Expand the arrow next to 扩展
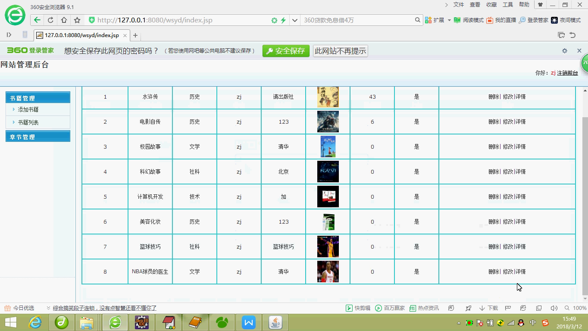This screenshot has height=331, width=588. 449,20
